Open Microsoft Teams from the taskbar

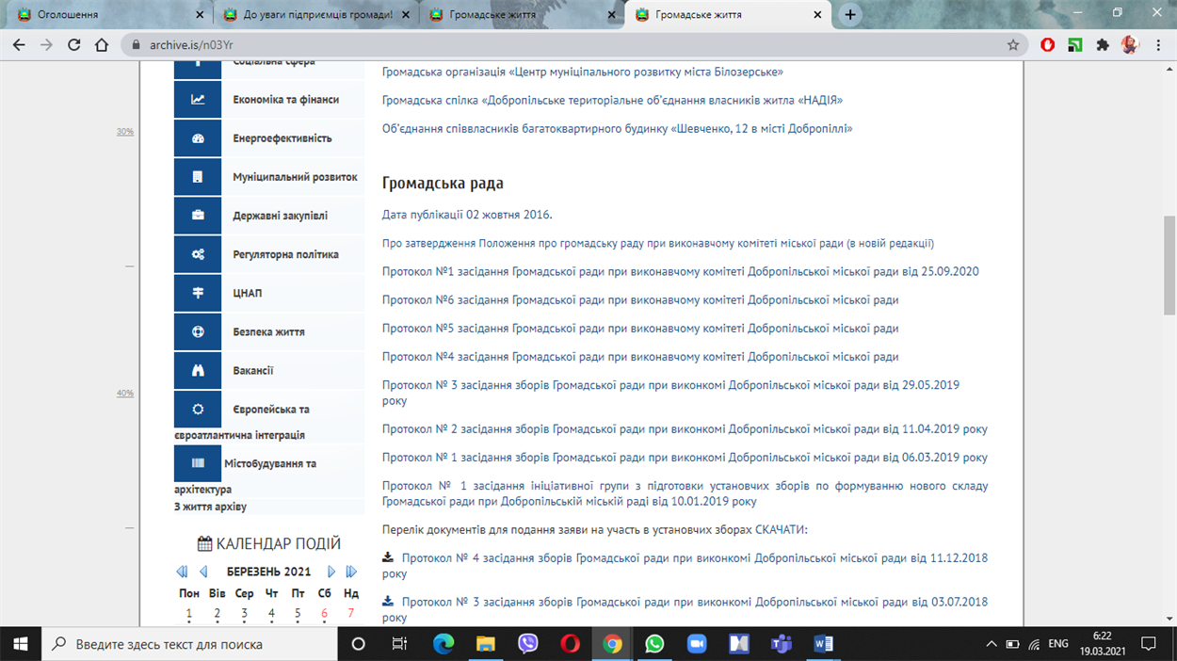781,644
